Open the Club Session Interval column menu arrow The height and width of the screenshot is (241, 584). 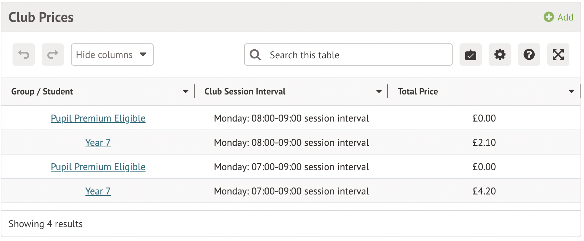click(x=379, y=92)
